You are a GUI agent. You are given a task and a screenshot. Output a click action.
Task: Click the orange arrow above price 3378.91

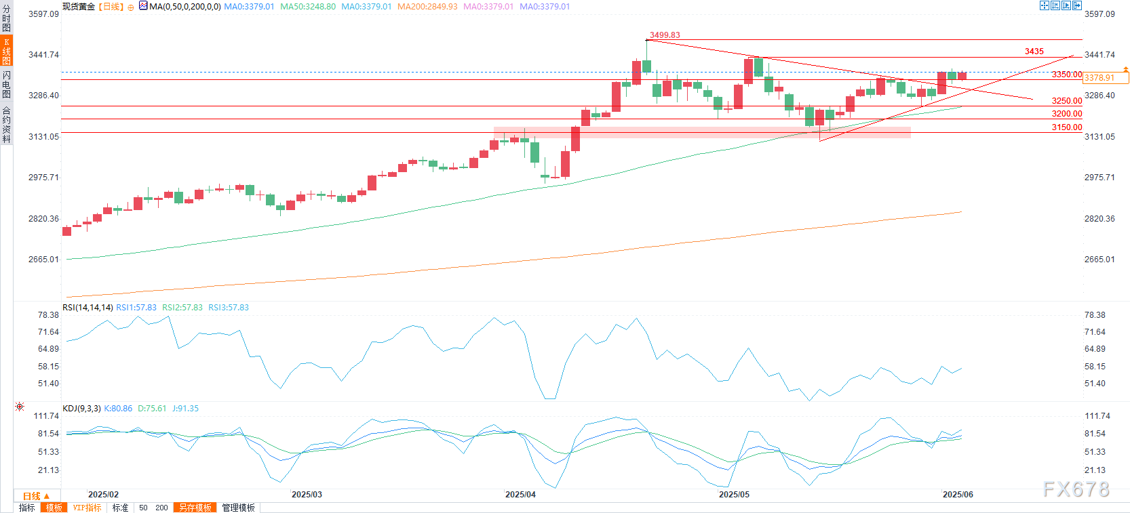1126,69
